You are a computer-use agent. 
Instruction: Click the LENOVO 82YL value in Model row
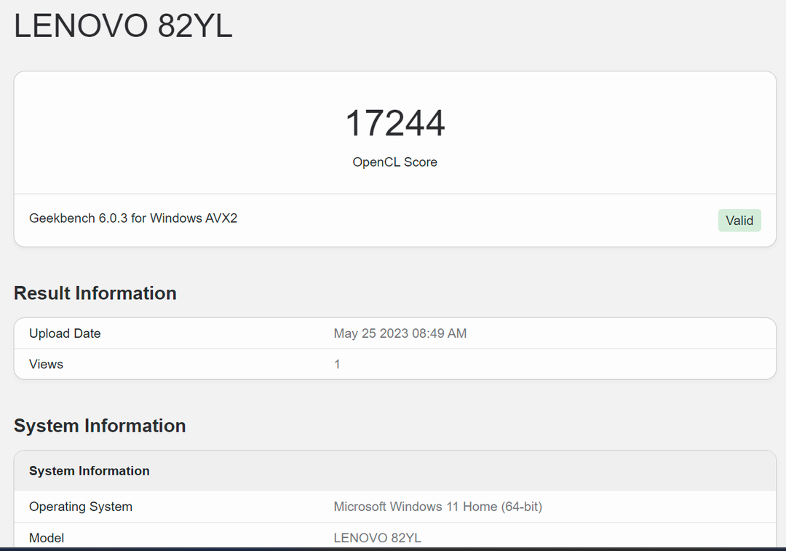(377, 538)
